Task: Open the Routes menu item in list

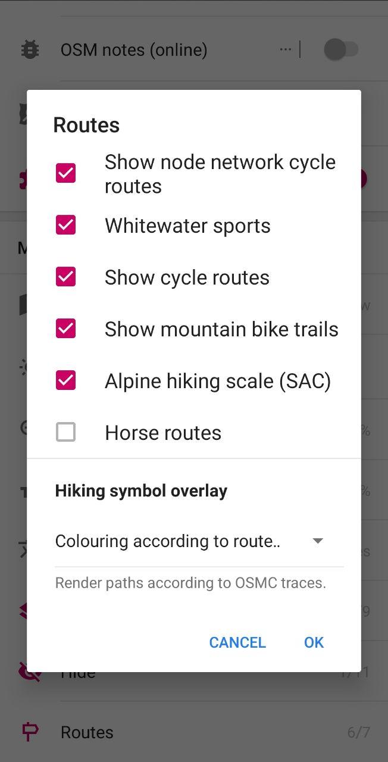Action: (194, 732)
